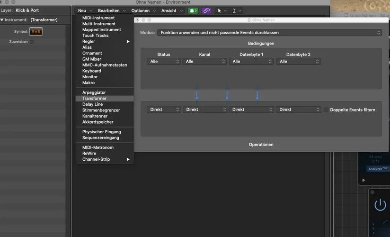Click the purple link icon in toolbar
This screenshot has height=237, width=390.
click(206, 10)
